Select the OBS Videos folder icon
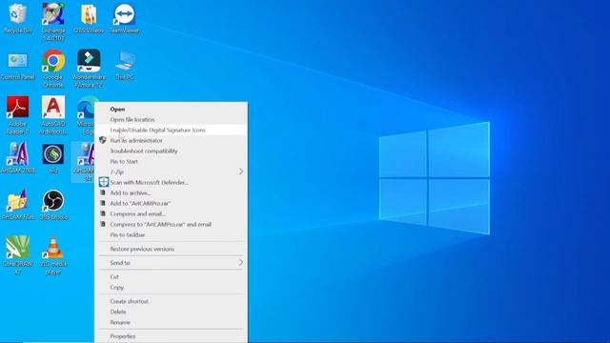 89,14
